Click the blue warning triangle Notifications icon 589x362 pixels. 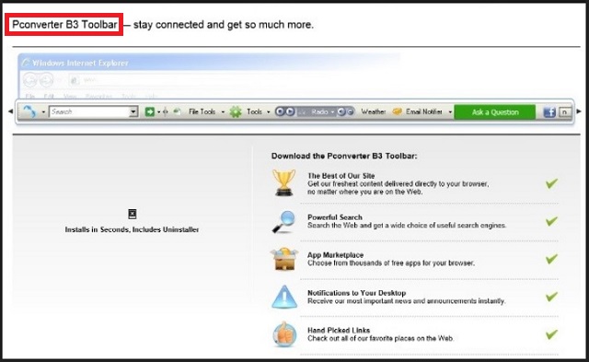[x=284, y=297]
